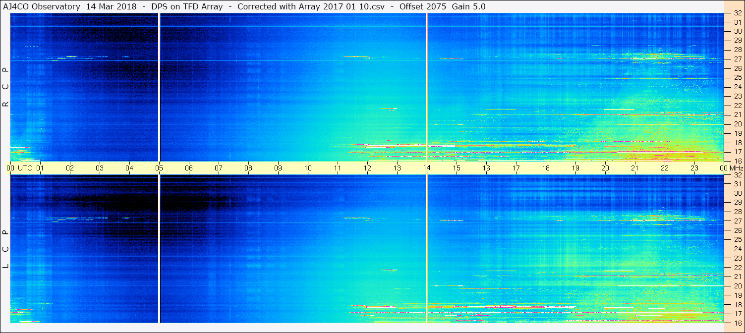Select the 08 hour tick on time axis
745x333 pixels.
pos(248,168)
